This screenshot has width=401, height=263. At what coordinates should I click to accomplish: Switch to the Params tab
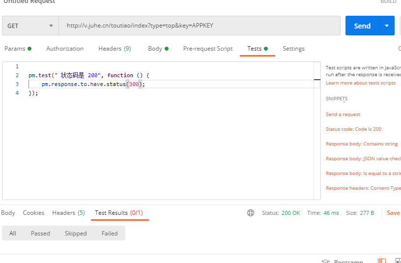(18, 49)
